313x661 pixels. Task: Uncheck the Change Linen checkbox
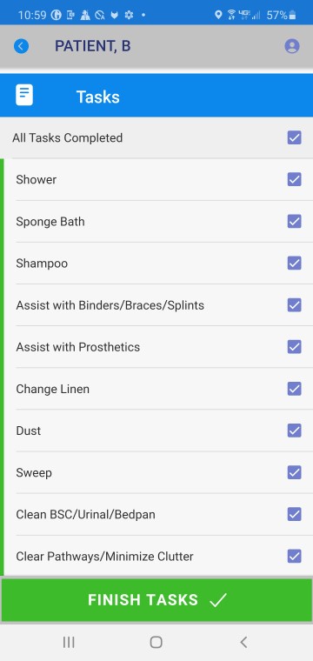[295, 389]
